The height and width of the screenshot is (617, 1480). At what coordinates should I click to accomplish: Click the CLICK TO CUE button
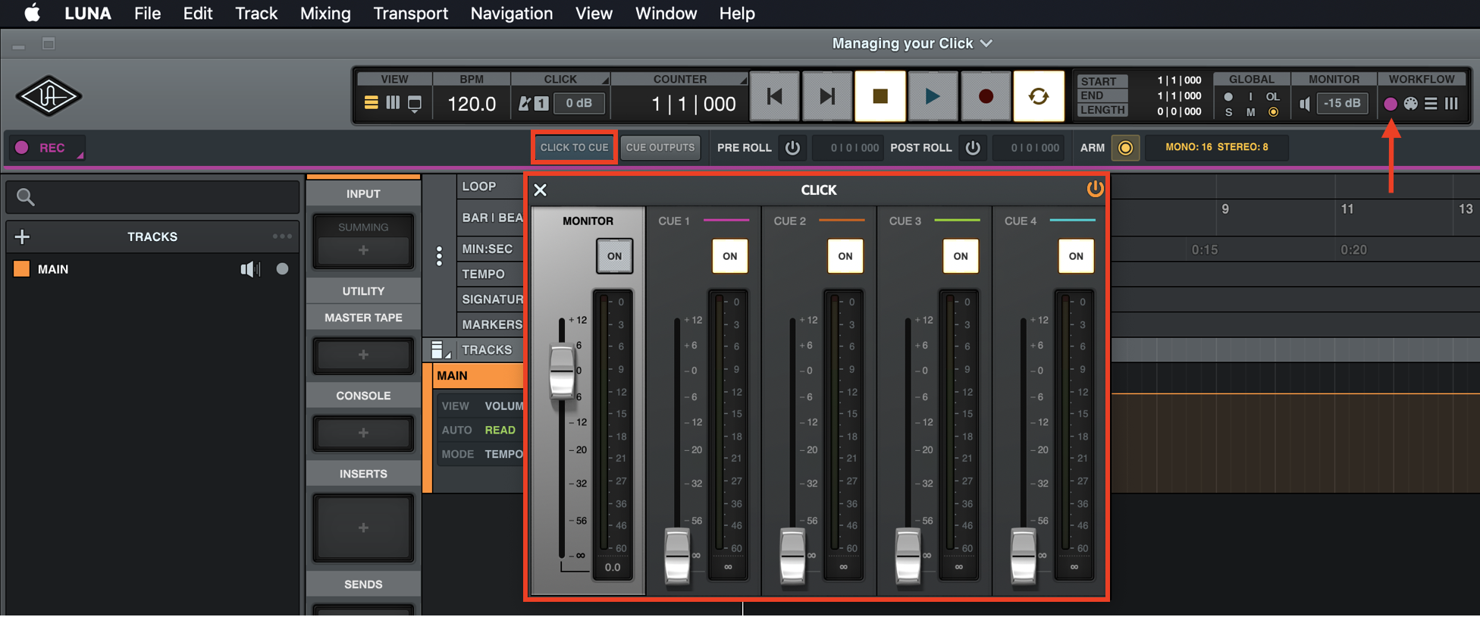coord(574,147)
